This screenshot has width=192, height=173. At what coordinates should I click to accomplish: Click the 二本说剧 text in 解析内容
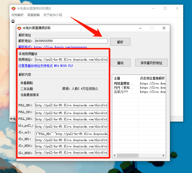point(27,89)
